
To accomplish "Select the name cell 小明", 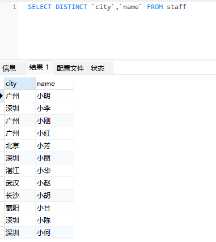I will 54,96.
